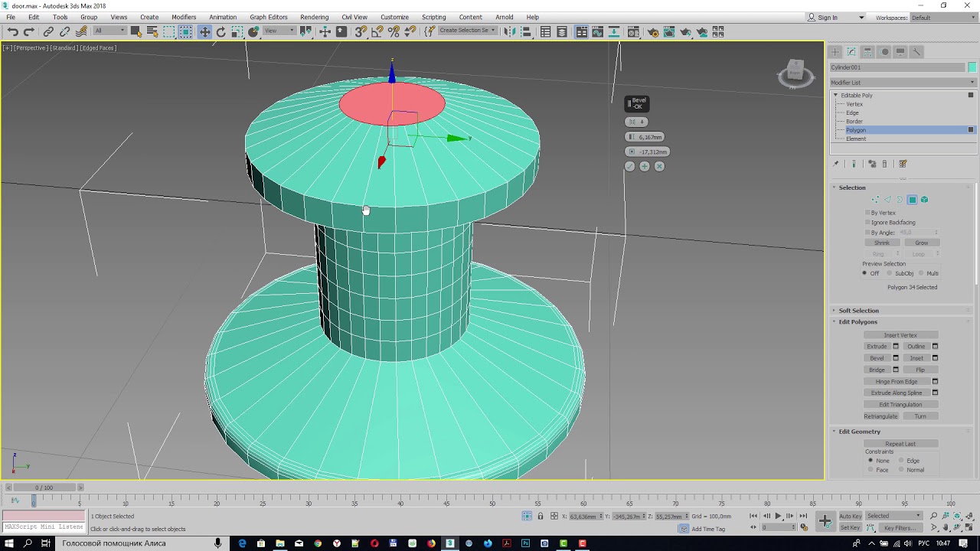Viewport: 980px width, 551px height.
Task: Open the Rendering menu
Action: [x=314, y=17]
